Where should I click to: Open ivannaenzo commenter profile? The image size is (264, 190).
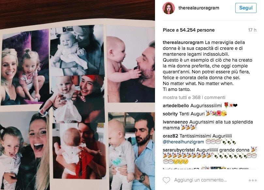click(175, 122)
